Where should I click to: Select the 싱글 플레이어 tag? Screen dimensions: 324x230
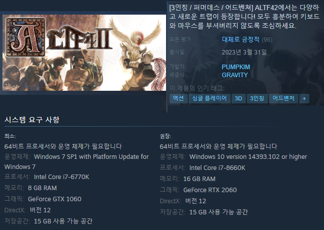pos(209,98)
